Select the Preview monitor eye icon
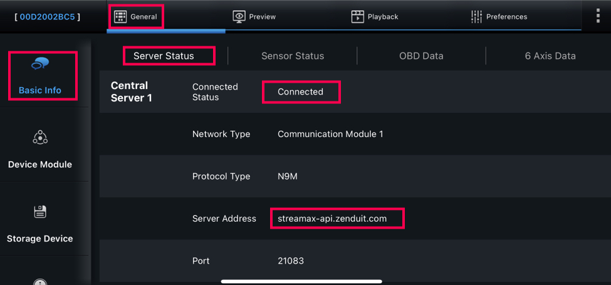The image size is (611, 285). pos(239,16)
